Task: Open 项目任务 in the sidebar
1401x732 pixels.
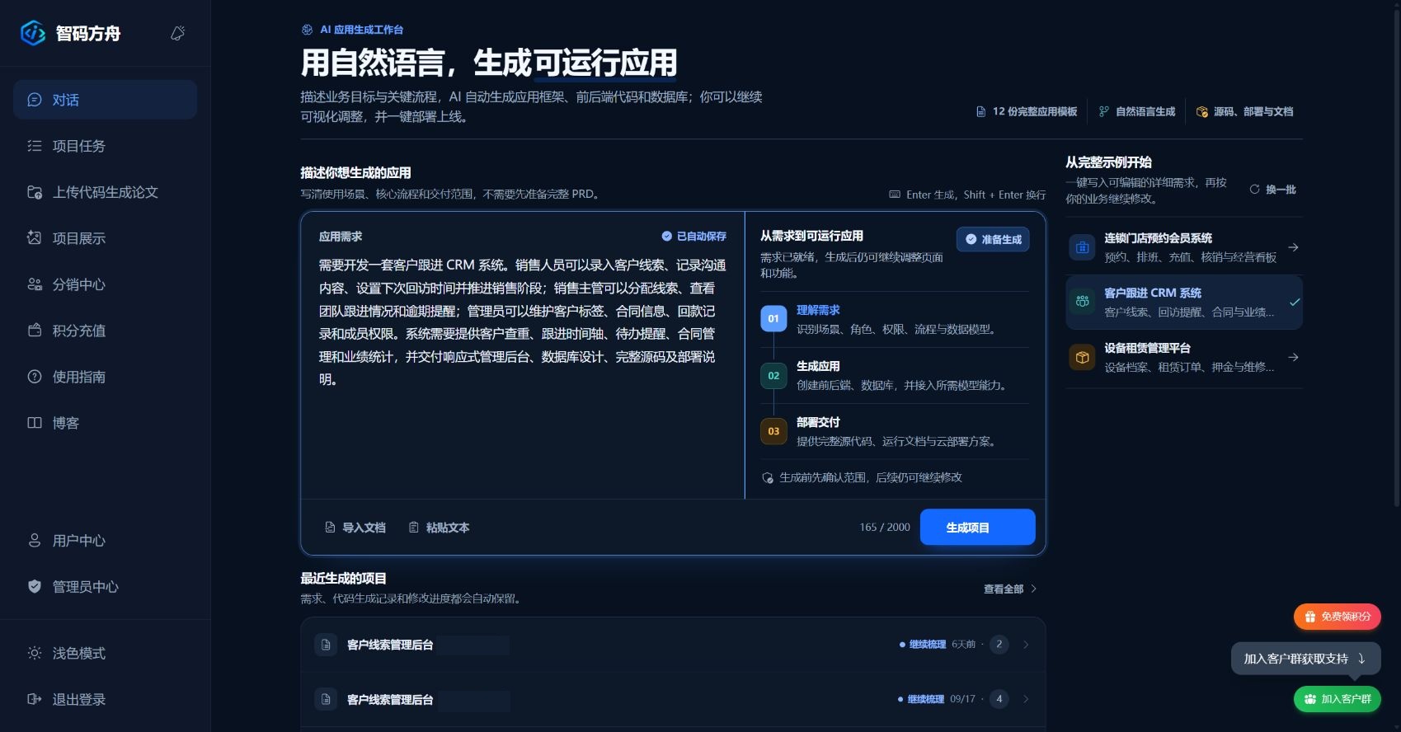Action: pos(105,146)
